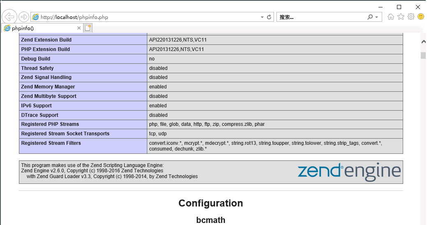Click the scrollbar up arrow
Screen dimensions: 427x225
(423, 42)
